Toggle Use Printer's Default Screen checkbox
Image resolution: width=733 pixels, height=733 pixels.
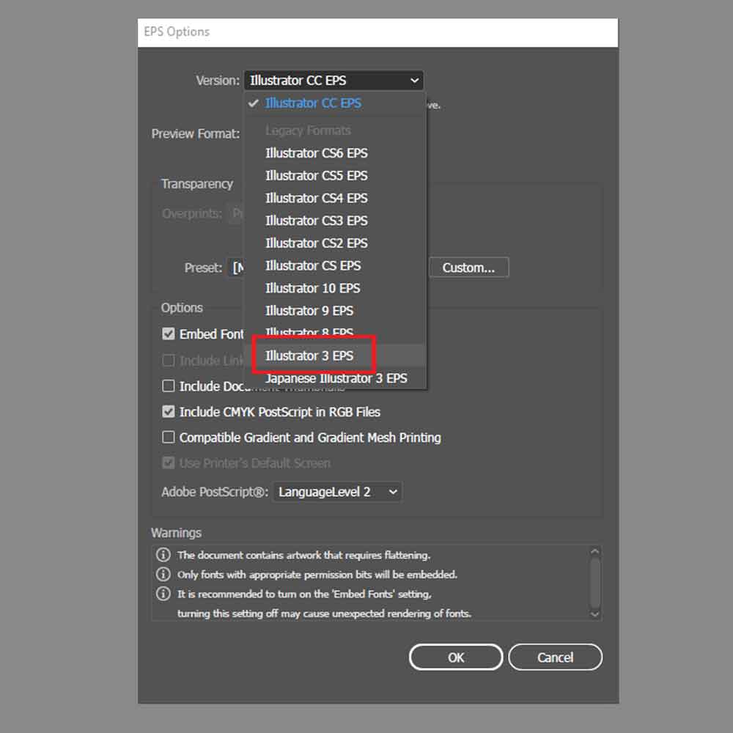(x=169, y=463)
